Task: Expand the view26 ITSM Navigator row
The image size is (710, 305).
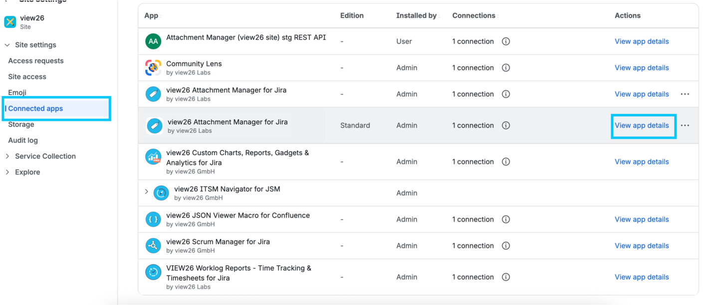Action: click(x=147, y=192)
